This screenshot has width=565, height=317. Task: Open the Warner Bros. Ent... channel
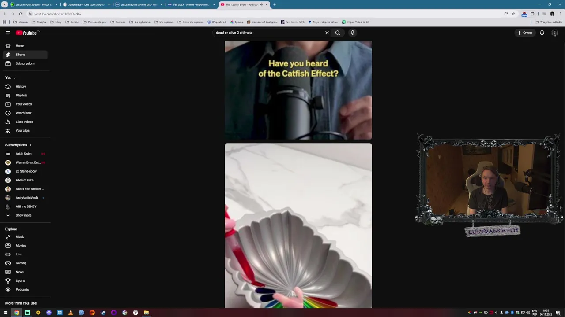[25, 162]
